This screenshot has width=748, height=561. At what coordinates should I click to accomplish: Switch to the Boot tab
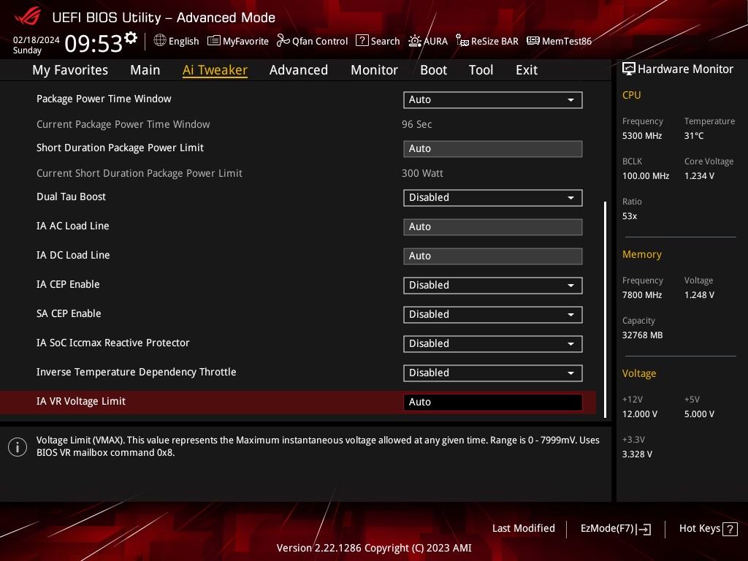(x=433, y=70)
